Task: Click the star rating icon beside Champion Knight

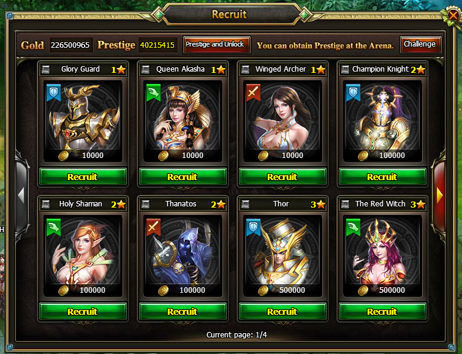Action: point(421,70)
